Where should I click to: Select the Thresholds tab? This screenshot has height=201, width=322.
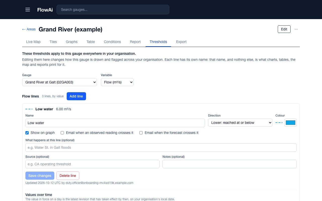pyautogui.click(x=158, y=42)
